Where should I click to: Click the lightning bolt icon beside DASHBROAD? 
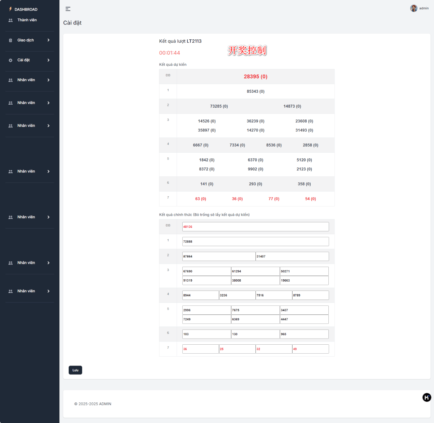[x=10, y=9]
